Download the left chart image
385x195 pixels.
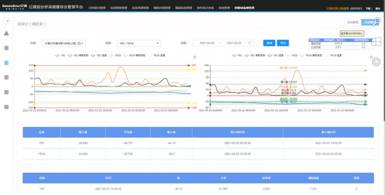click(194, 57)
